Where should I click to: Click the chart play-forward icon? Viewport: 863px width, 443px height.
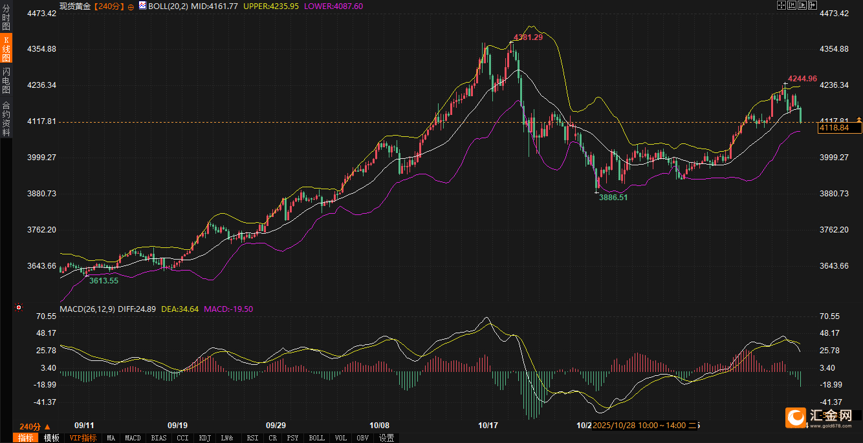tap(803, 5)
